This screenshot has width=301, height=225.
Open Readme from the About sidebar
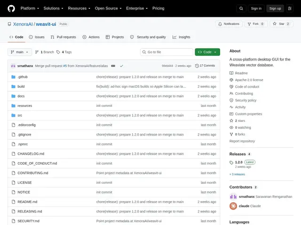238,73
